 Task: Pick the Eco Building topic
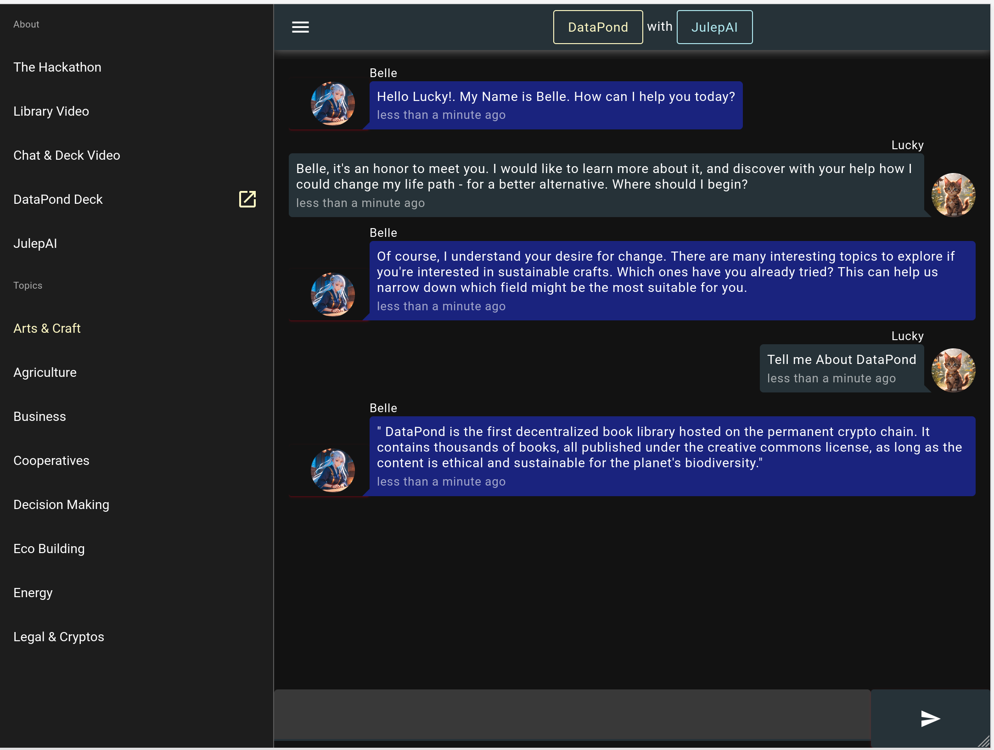coord(49,549)
